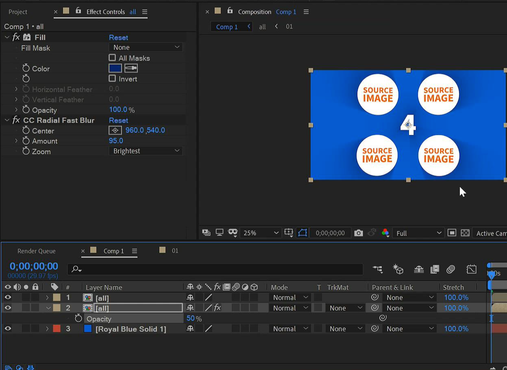Toggle the Amount property stopwatch
The height and width of the screenshot is (370, 507).
tap(26, 141)
